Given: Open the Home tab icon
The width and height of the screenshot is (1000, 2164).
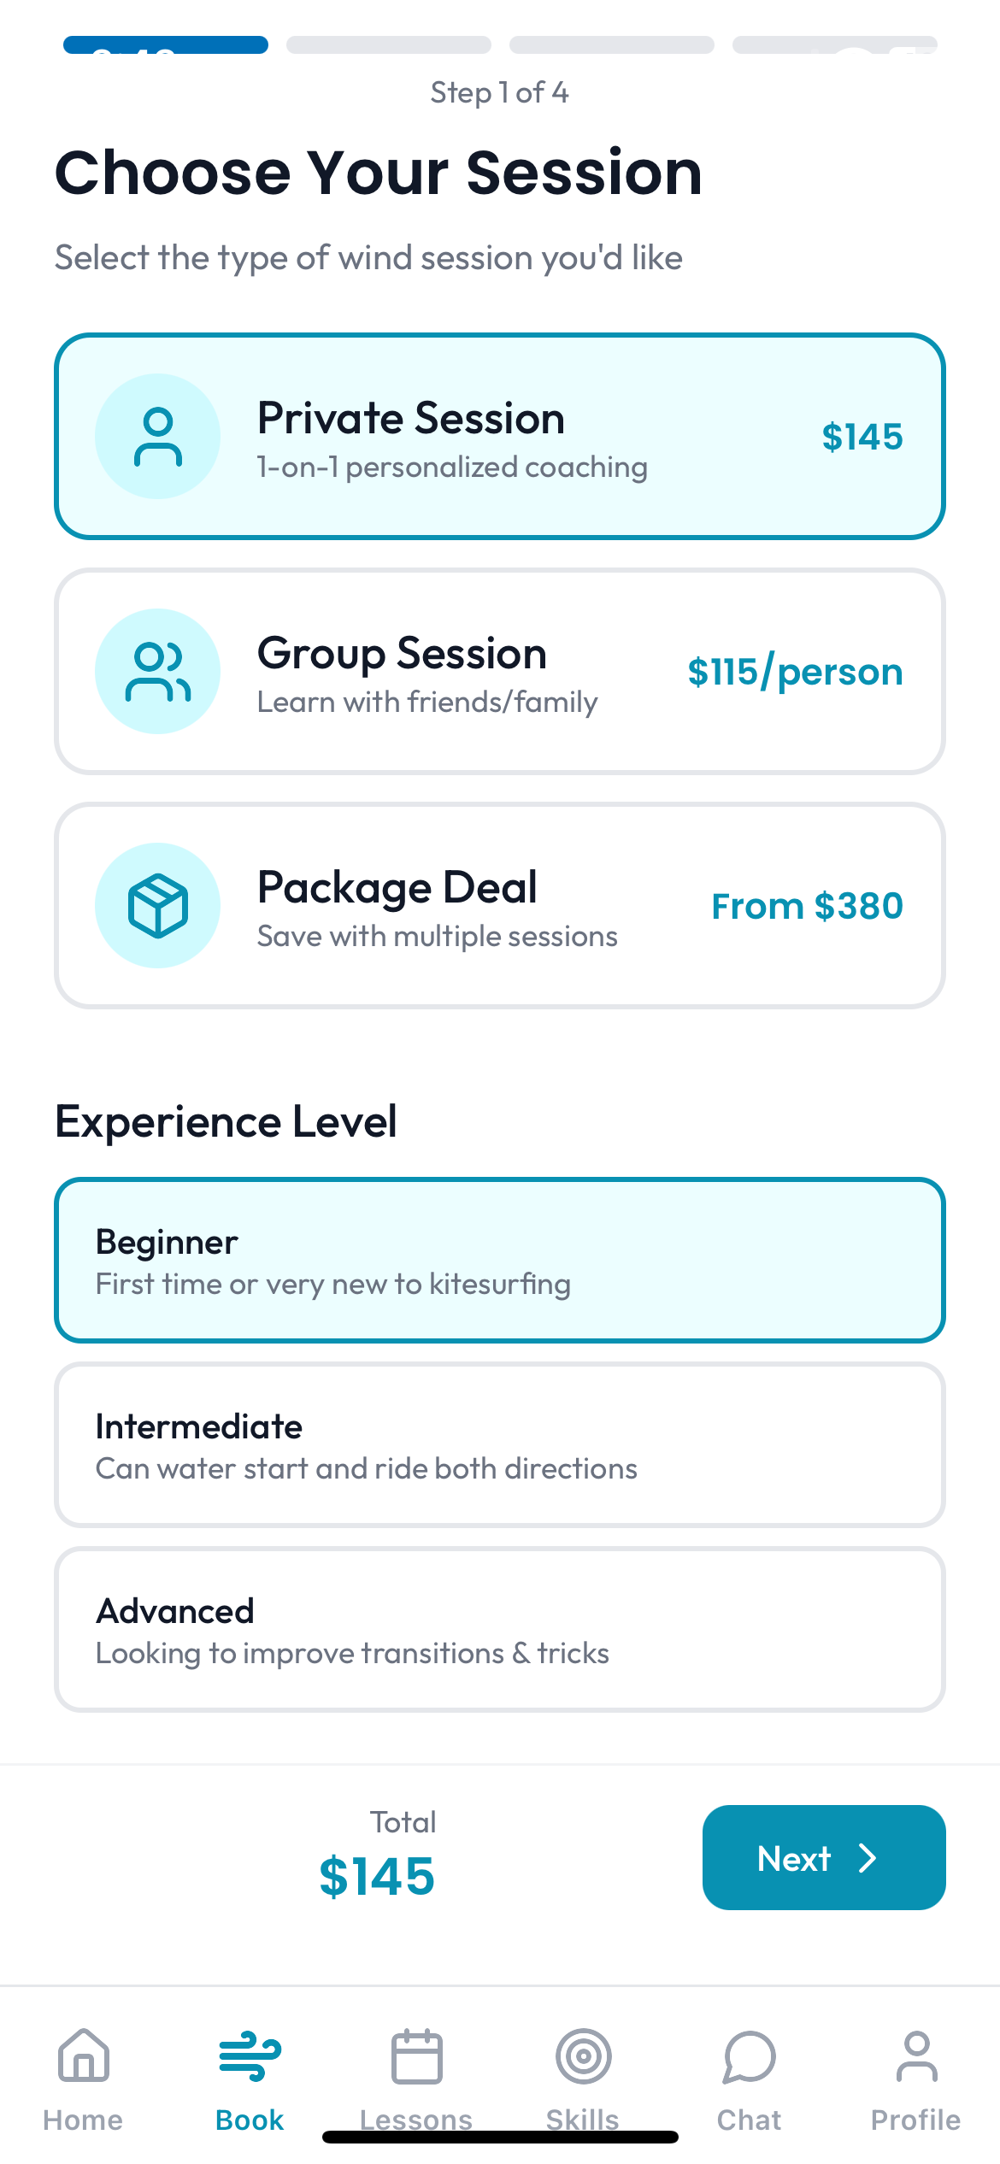Looking at the screenshot, I should 83,2055.
